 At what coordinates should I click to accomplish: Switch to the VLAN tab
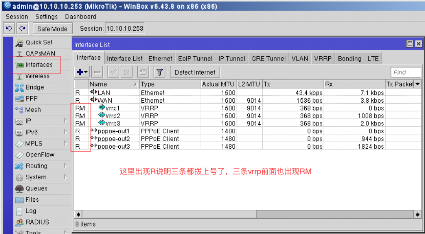coord(300,58)
